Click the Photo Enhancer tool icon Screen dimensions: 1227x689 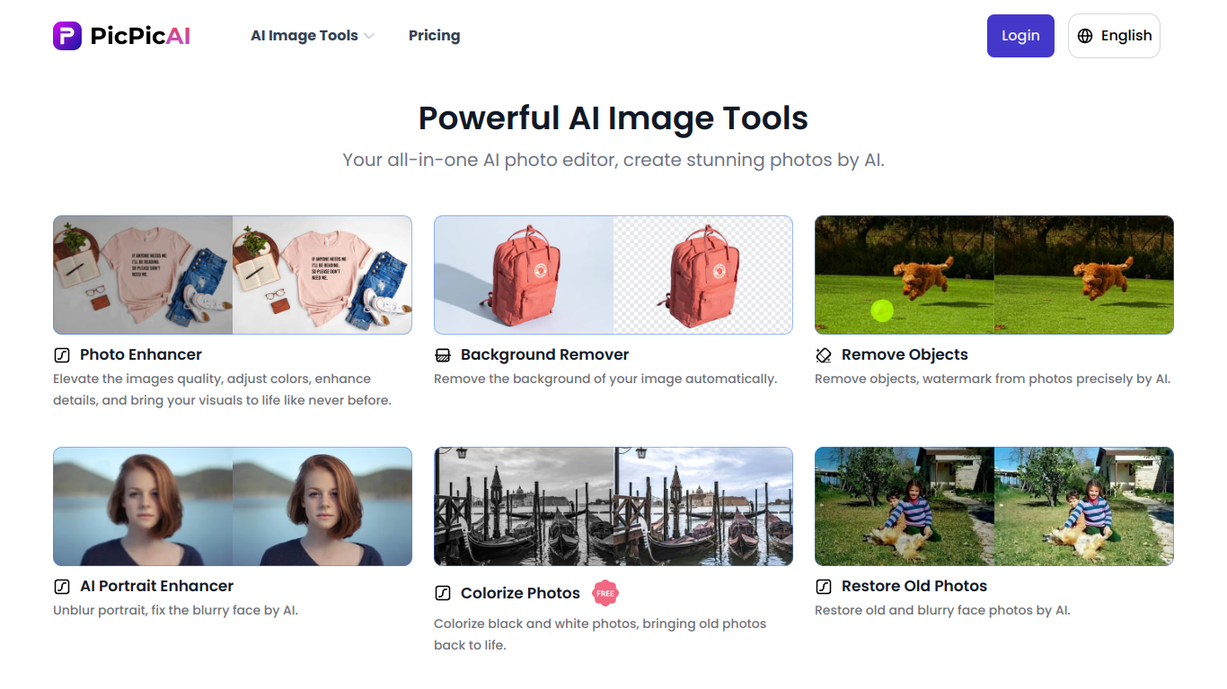click(62, 354)
